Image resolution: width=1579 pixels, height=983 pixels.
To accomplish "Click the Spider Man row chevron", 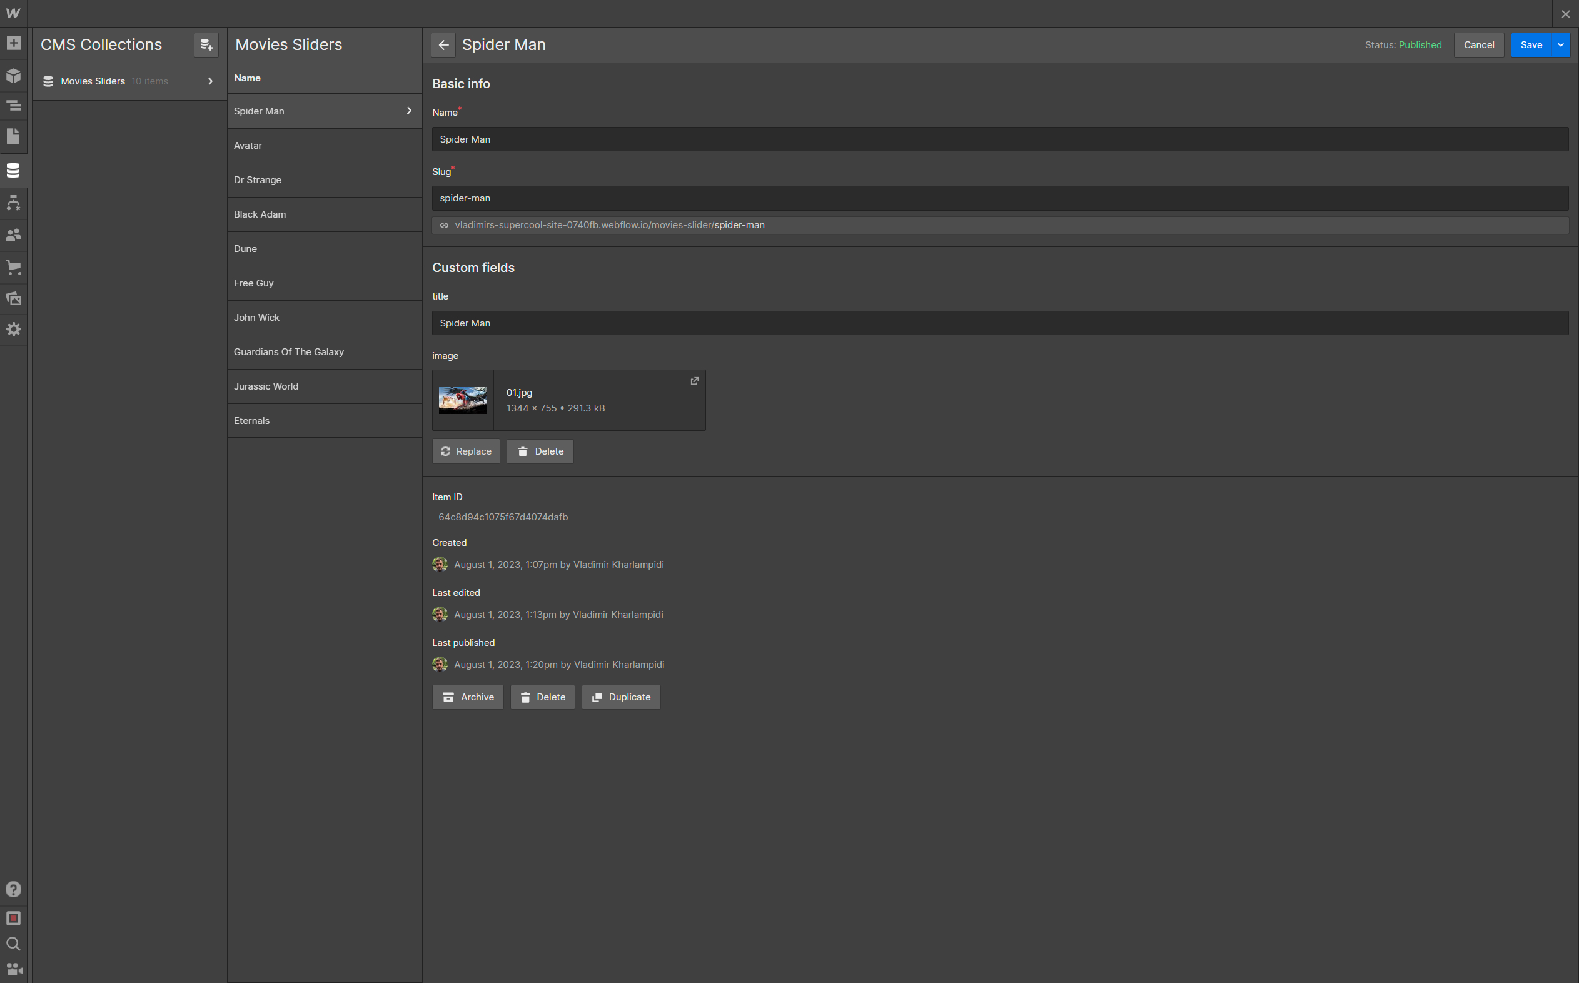I will click(x=409, y=111).
